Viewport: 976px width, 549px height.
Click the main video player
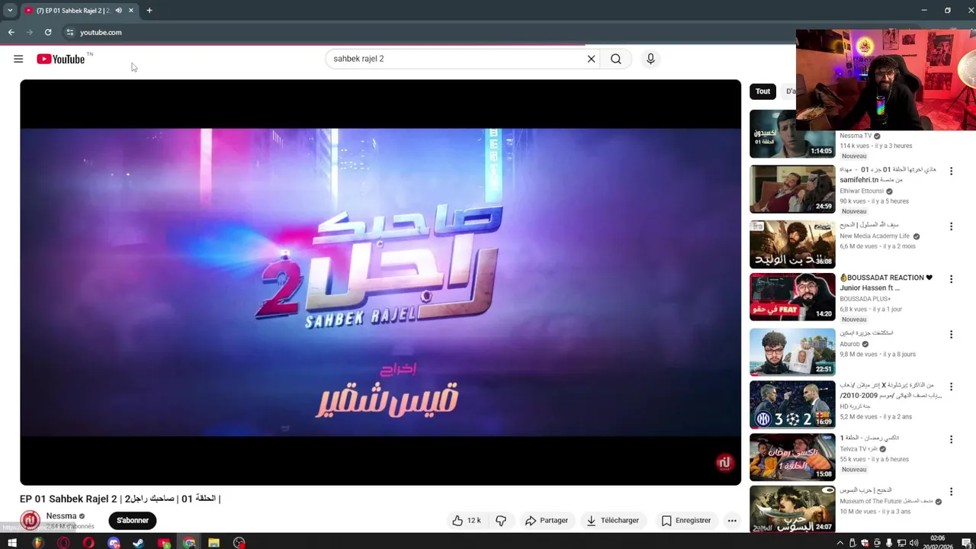coord(380,282)
